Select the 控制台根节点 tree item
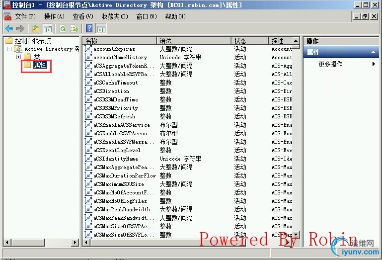Viewport: 382px width, 260px height. pos(33,40)
